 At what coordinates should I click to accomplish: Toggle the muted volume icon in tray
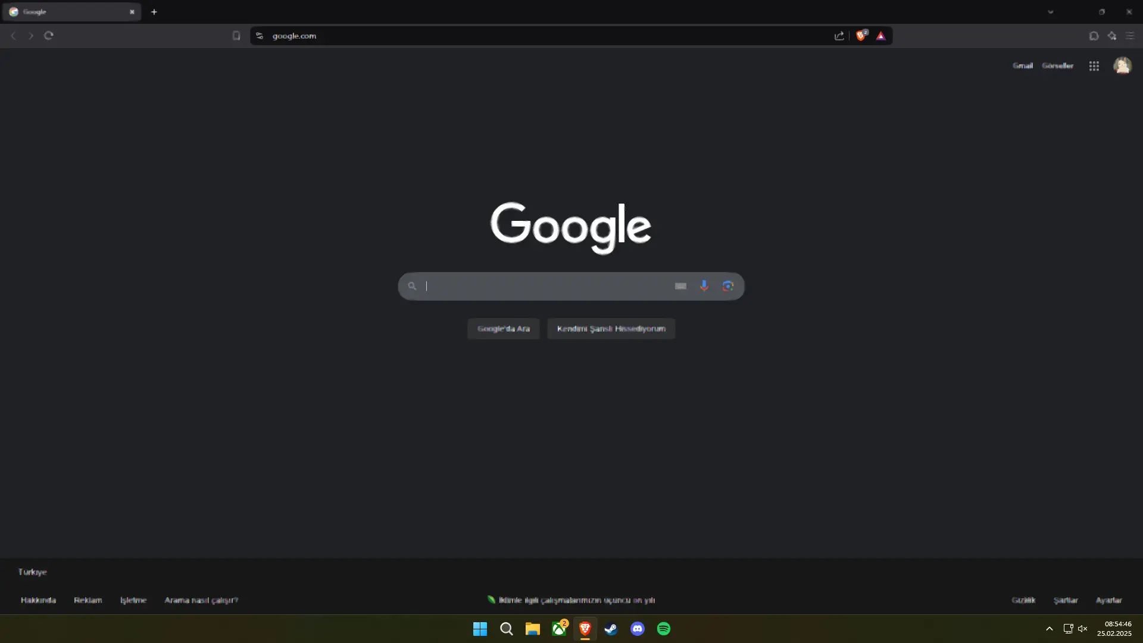point(1083,629)
